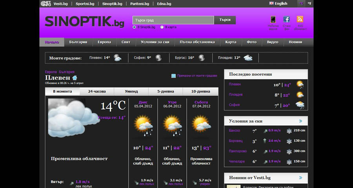353x188 pixels.
Task: Open the Уикенд forecast tab
Action: point(131,91)
